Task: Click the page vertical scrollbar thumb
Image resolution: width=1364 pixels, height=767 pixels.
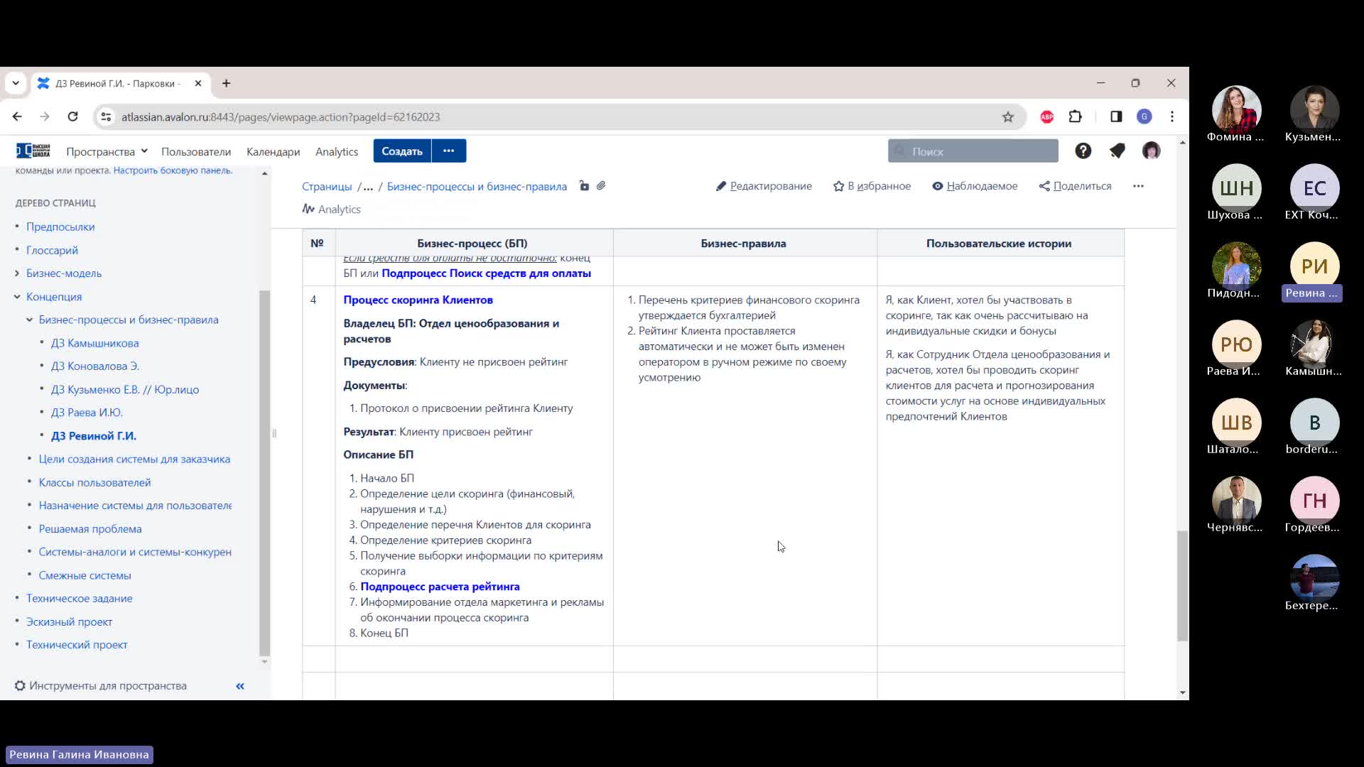Action: coord(1182,586)
